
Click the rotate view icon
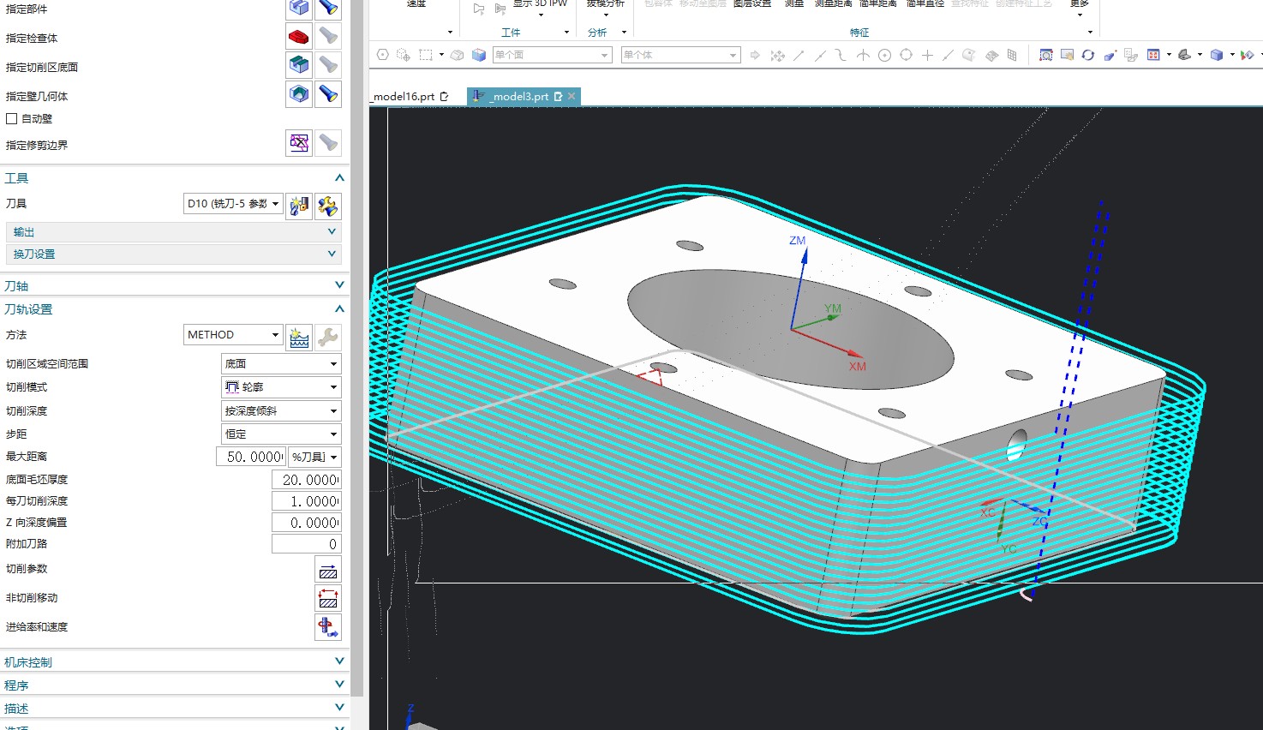[x=1088, y=55]
